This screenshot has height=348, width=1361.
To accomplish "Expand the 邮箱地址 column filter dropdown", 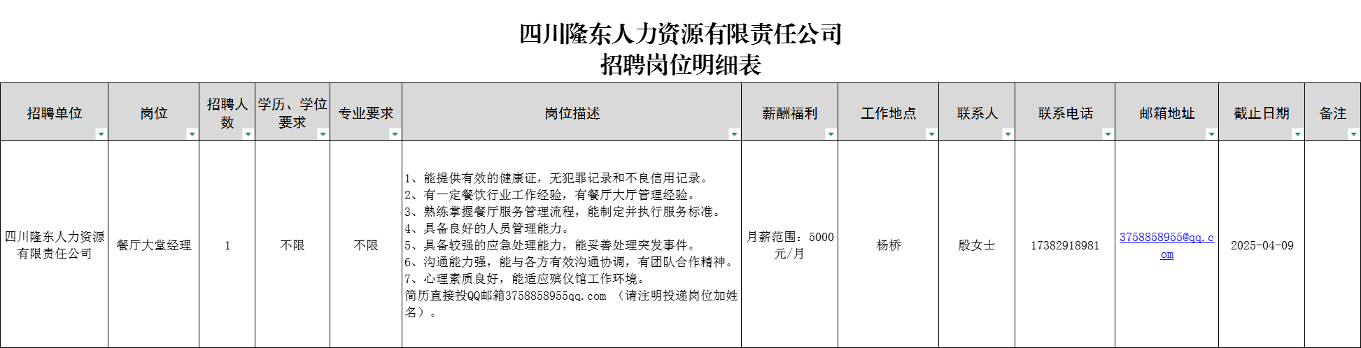I will coord(1211,134).
